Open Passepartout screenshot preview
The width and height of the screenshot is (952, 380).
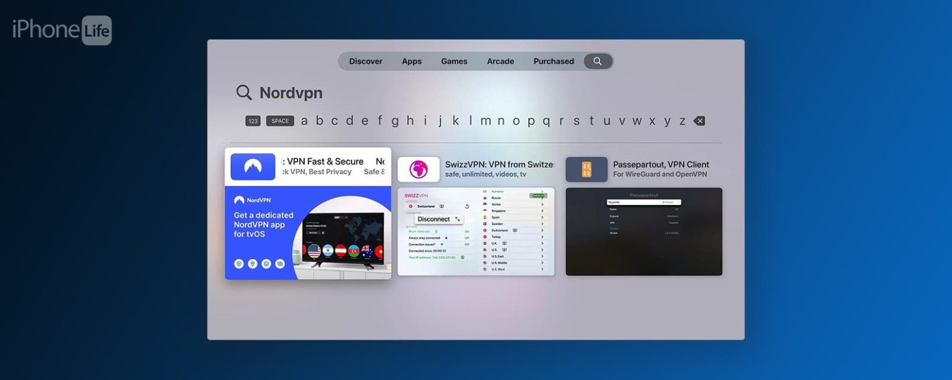coord(644,231)
